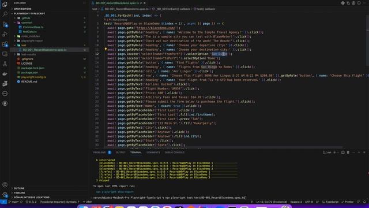
Task: Expand the OPEN EDITORS section
Action: (x=22, y=9)
